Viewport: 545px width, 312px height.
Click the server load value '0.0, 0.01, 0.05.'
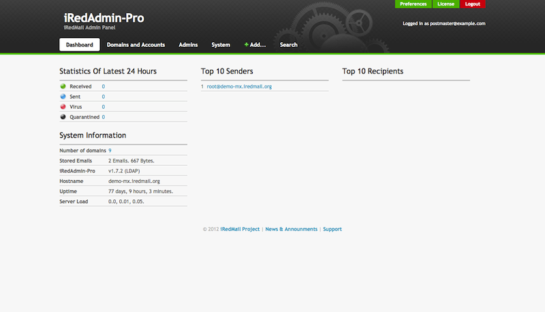point(126,201)
